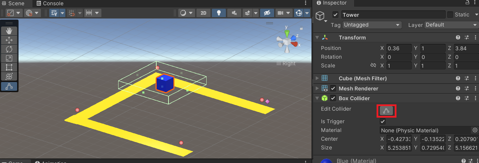Open effects dropdown arrow next to fx icon
Viewport: 479px width, 163px height.
(x=256, y=13)
